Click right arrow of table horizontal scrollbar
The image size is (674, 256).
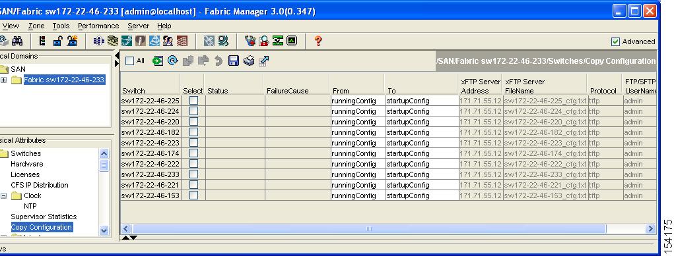651,229
